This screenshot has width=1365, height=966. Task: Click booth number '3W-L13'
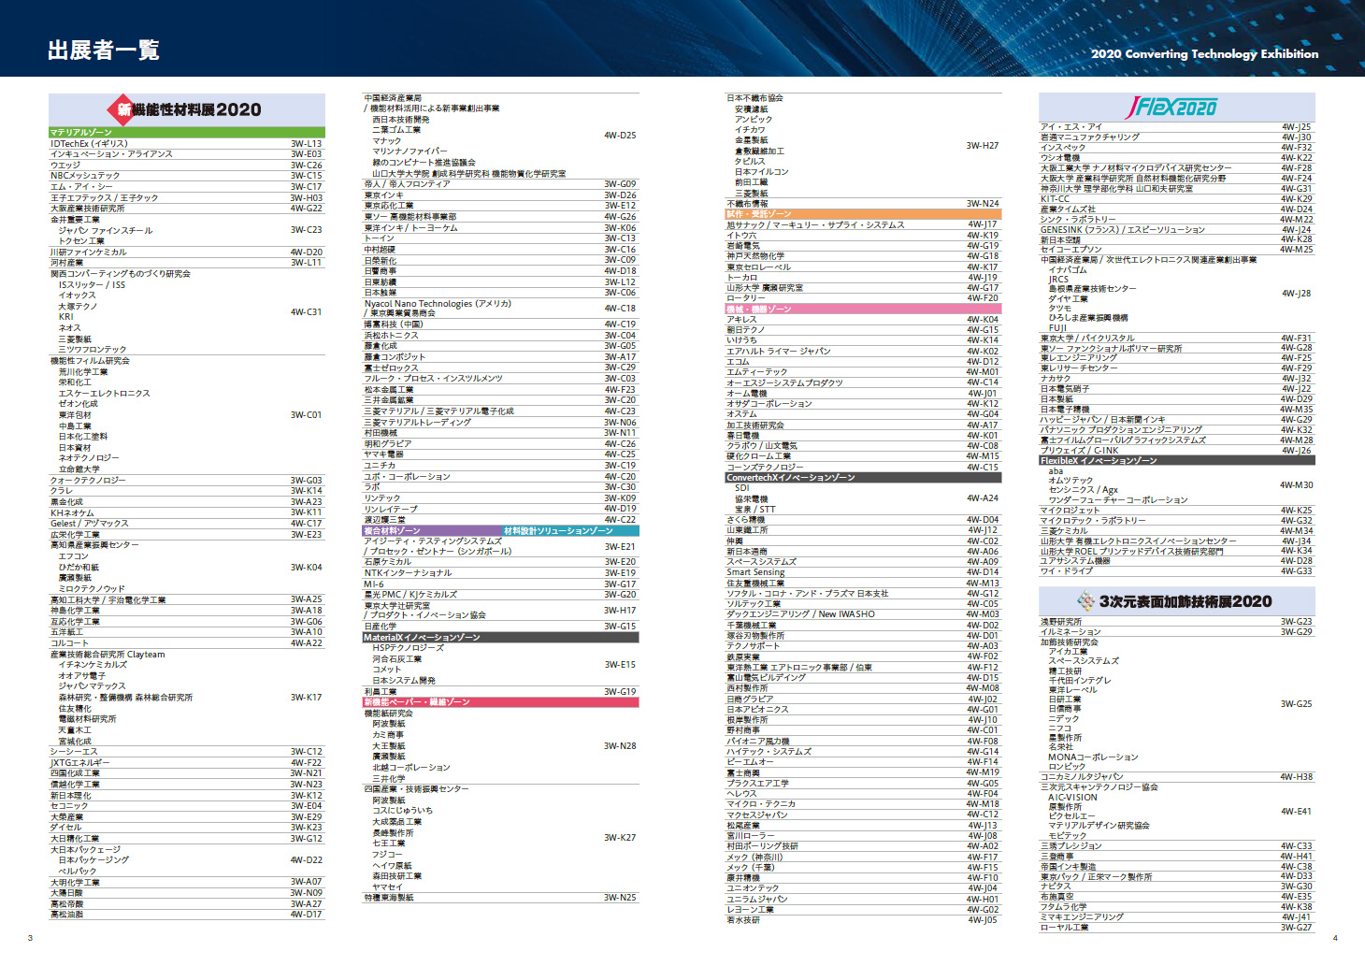pyautogui.click(x=306, y=144)
